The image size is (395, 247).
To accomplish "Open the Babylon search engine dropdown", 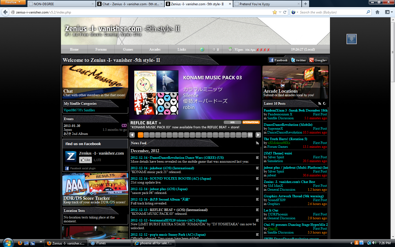I will [x=294, y=12].
